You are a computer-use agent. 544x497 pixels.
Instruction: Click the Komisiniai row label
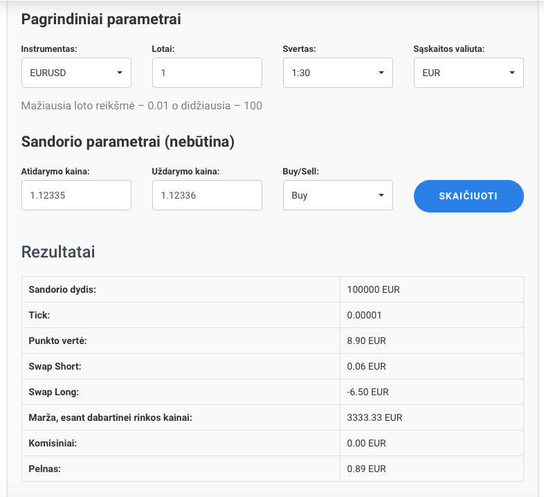click(53, 443)
